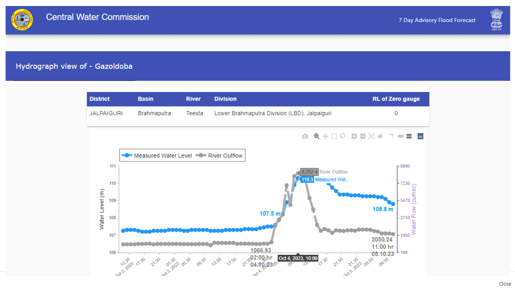Viewport: 515px width, 292px height.
Task: Enable compare data on hover
Action: tap(409, 136)
